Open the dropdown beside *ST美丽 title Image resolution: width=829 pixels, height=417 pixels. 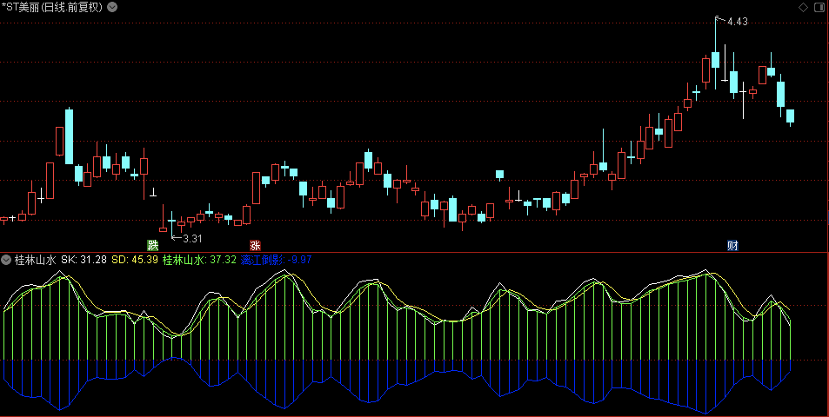point(112,8)
